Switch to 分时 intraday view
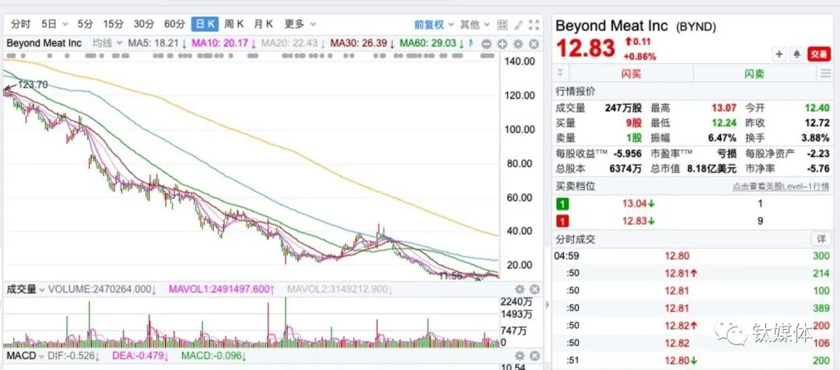Viewport: 840px width, 370px height. click(x=20, y=24)
